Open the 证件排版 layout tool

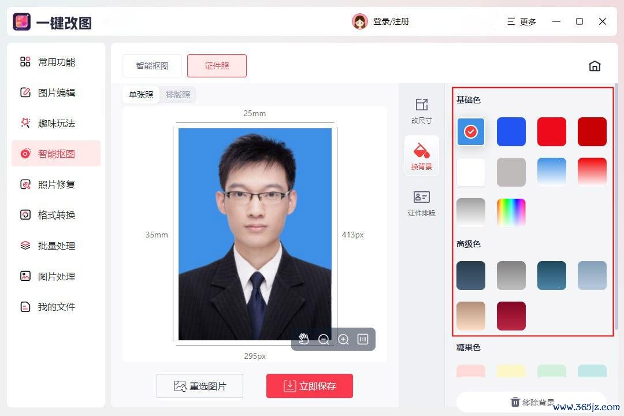pyautogui.click(x=421, y=203)
